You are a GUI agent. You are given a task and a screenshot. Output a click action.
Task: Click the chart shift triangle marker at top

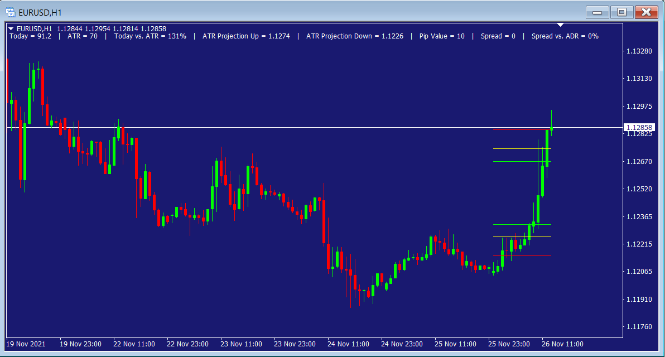click(561, 25)
